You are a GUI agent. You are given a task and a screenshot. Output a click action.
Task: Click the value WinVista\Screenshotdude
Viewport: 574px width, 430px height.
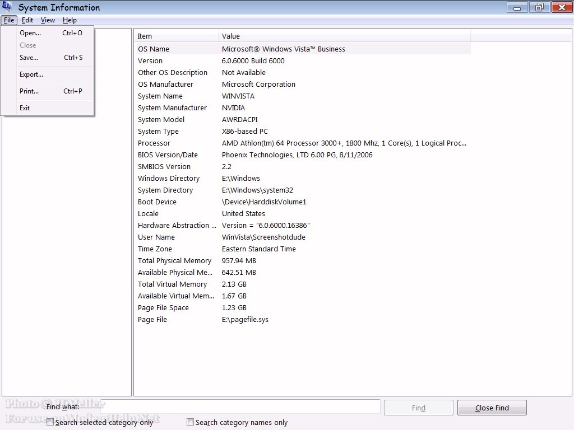[263, 237]
